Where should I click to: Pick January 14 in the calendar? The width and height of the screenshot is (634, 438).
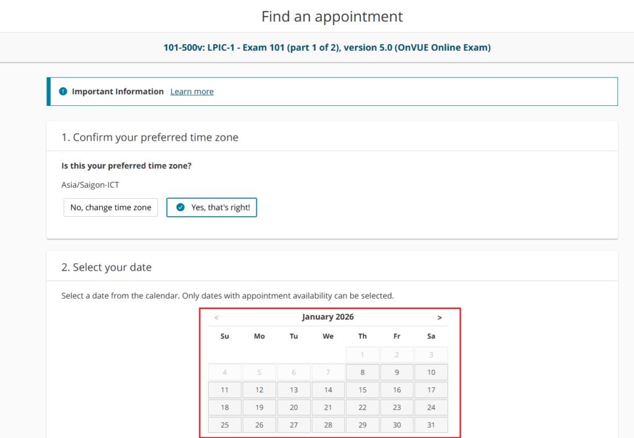click(328, 390)
